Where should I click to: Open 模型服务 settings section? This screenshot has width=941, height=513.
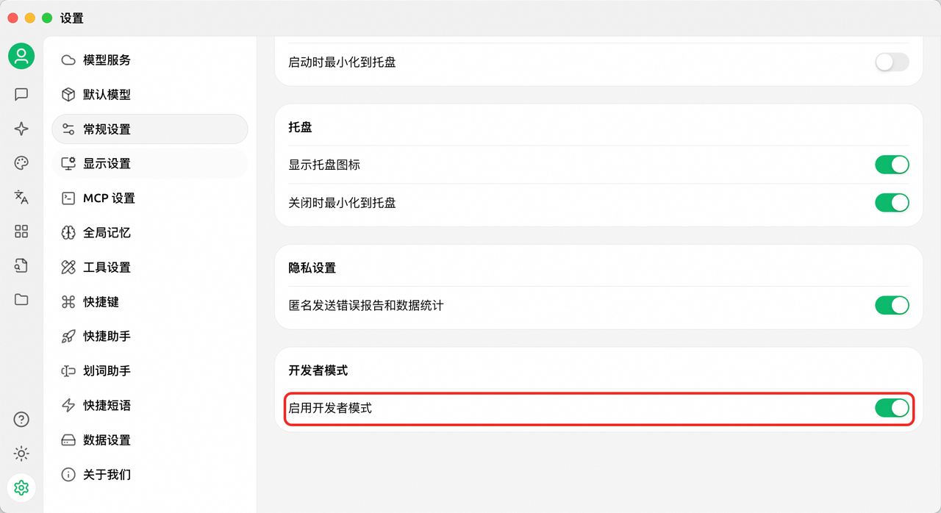(107, 60)
